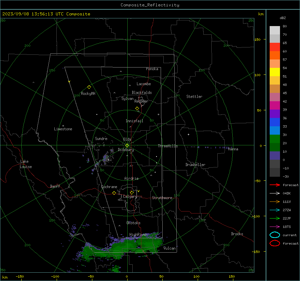
Task: Click the cyan current ellipse icon
Action: click(x=275, y=235)
